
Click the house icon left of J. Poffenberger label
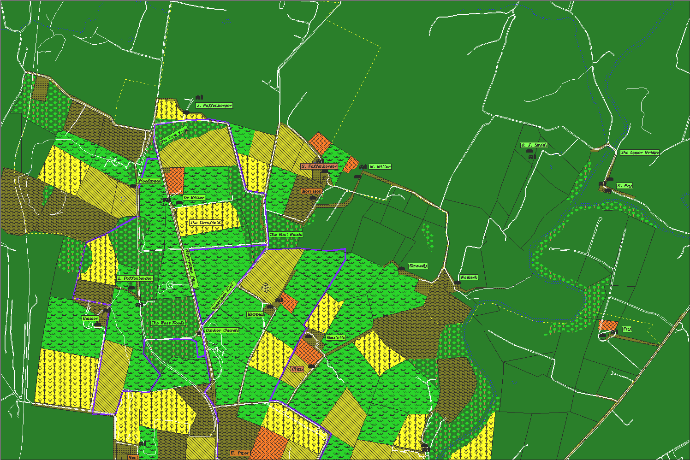pos(186,112)
